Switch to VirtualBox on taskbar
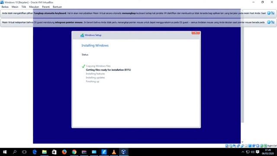277x156 pixels. pyautogui.click(x=124, y=152)
